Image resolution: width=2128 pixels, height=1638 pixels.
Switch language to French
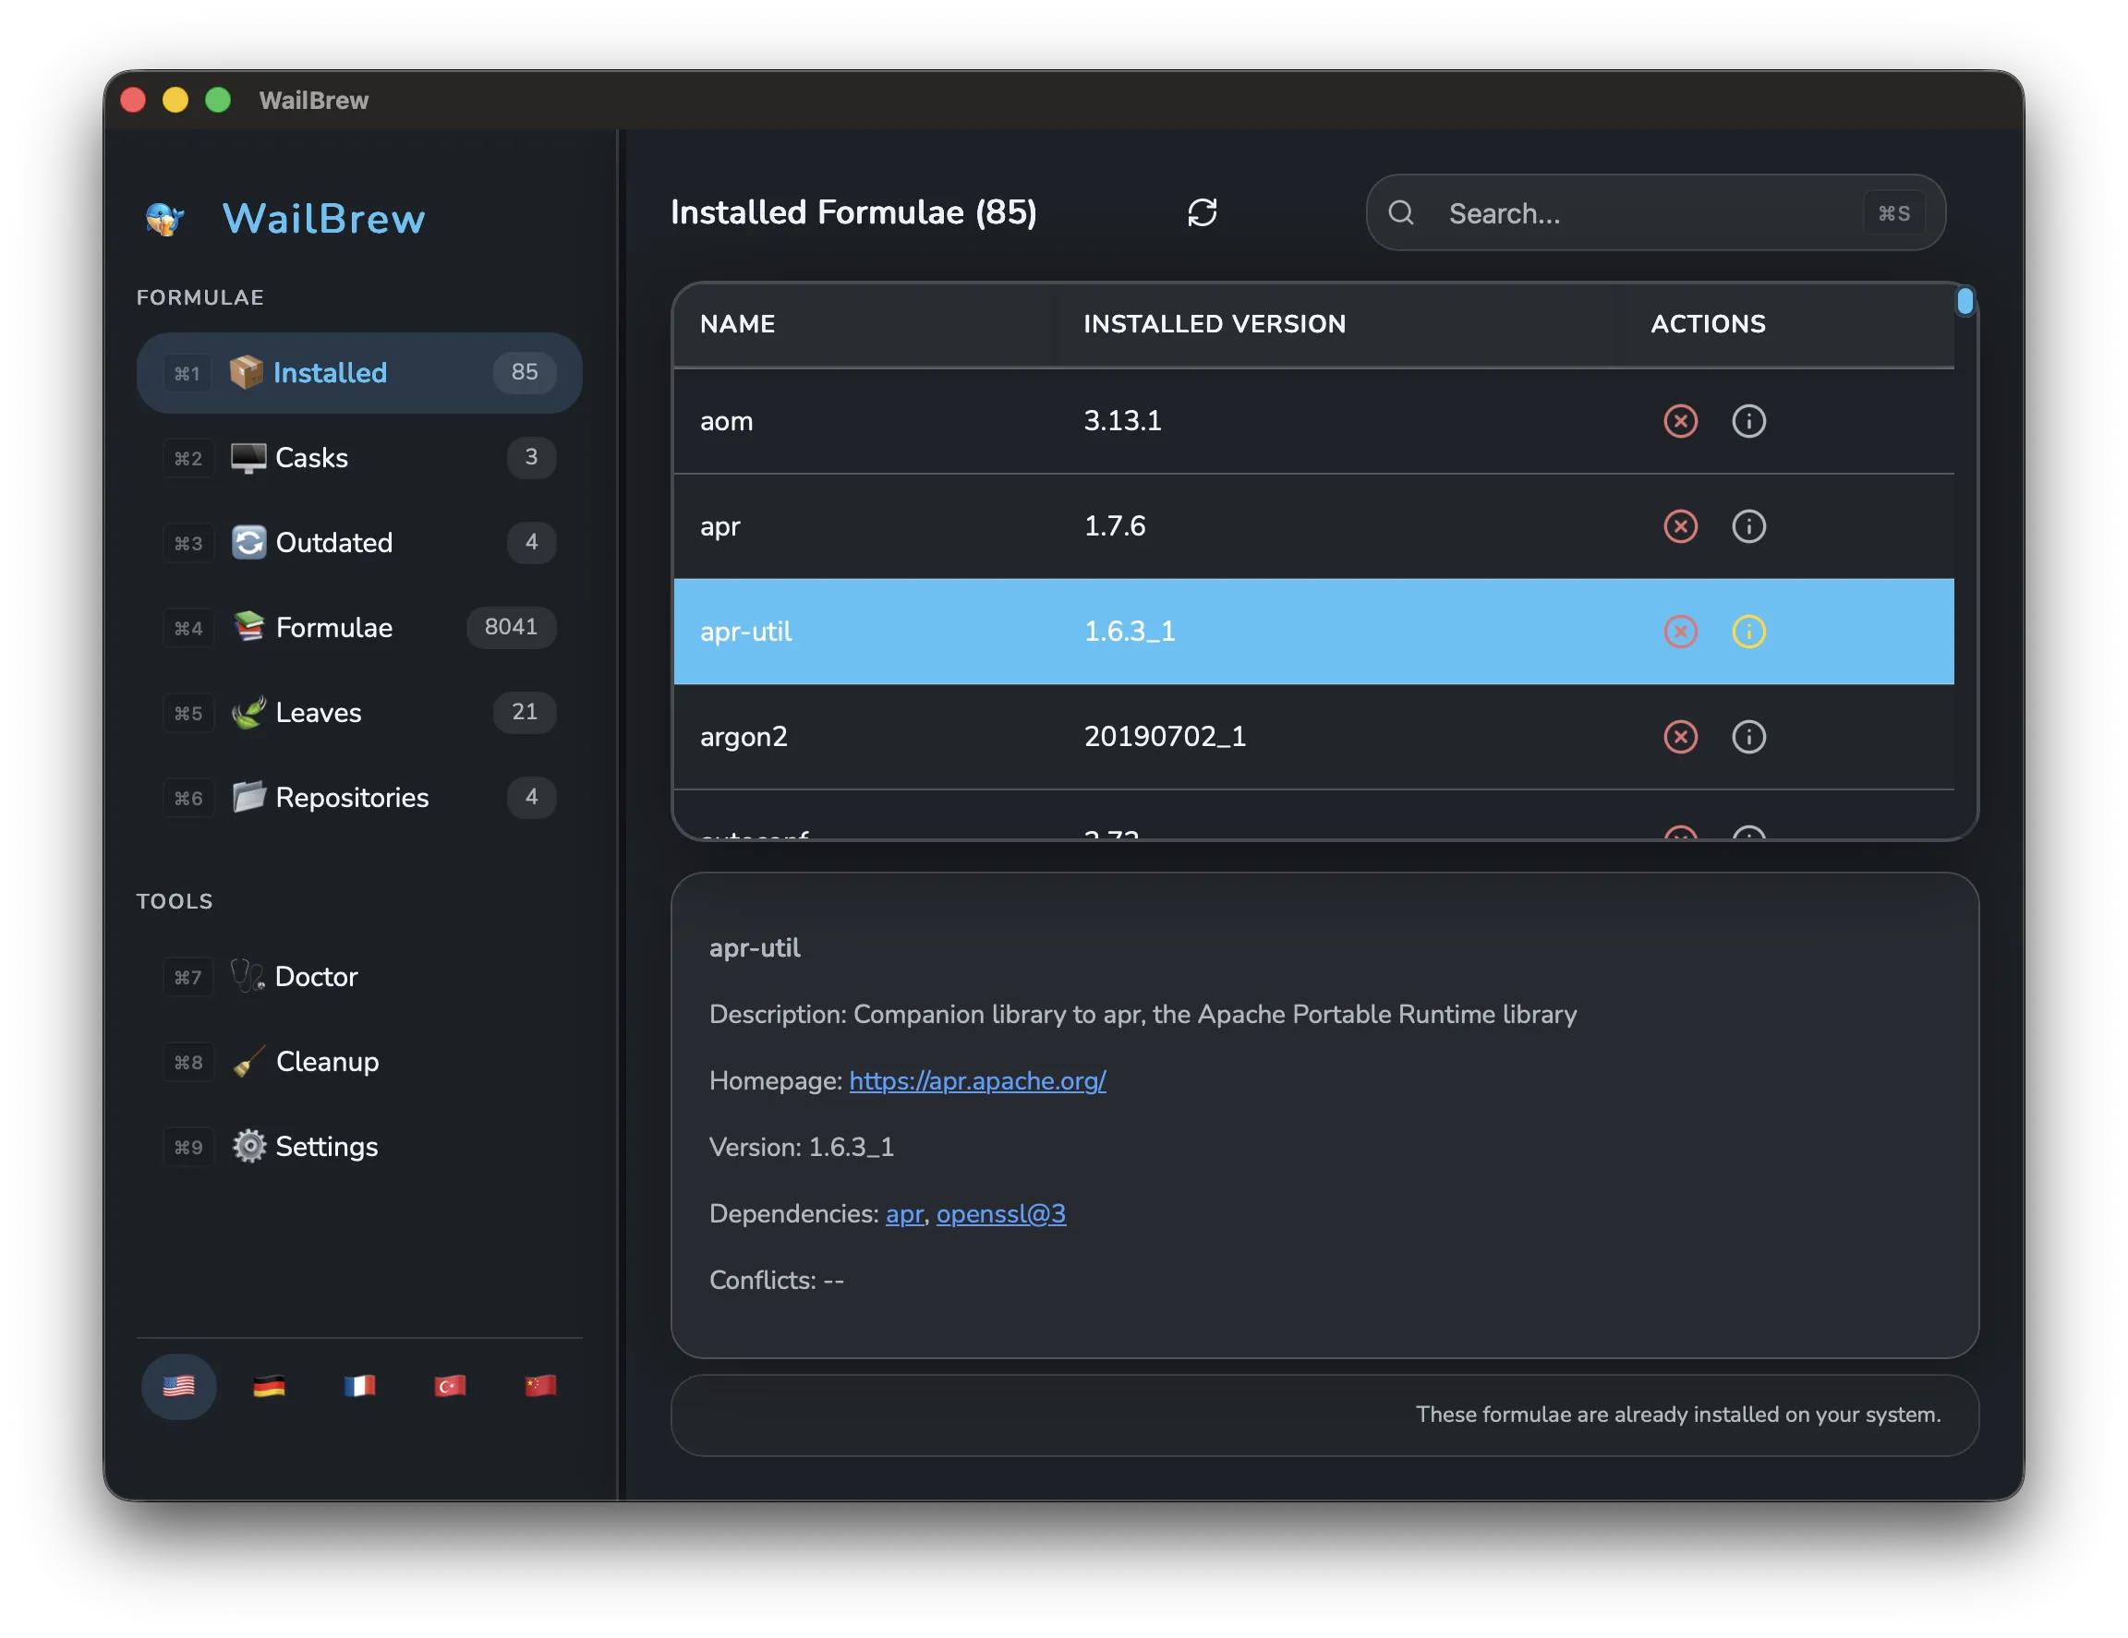click(359, 1386)
